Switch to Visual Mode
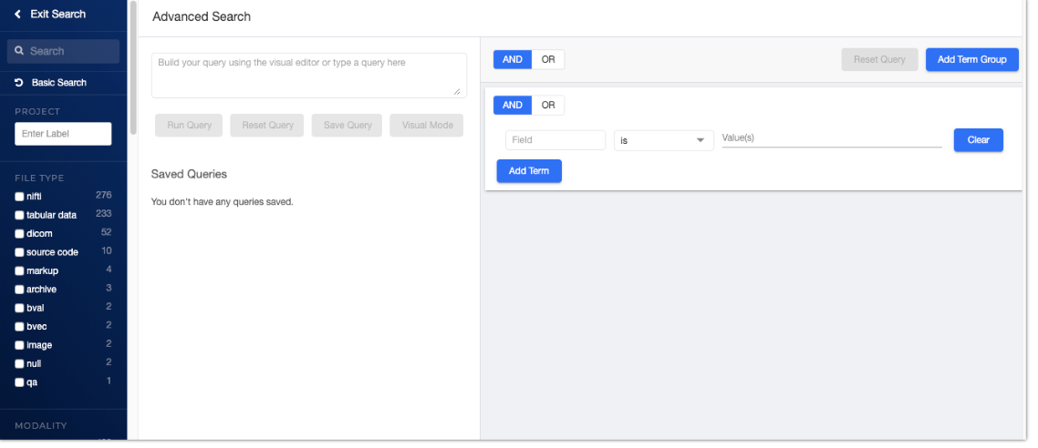1038x448 pixels. (427, 126)
